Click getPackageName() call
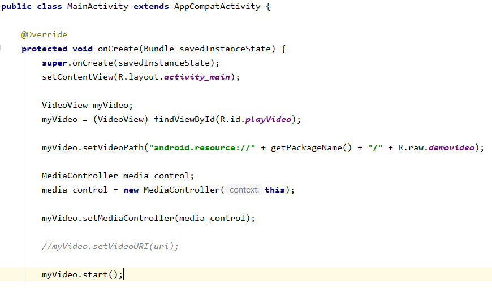This screenshot has width=492, height=288. click(311, 147)
